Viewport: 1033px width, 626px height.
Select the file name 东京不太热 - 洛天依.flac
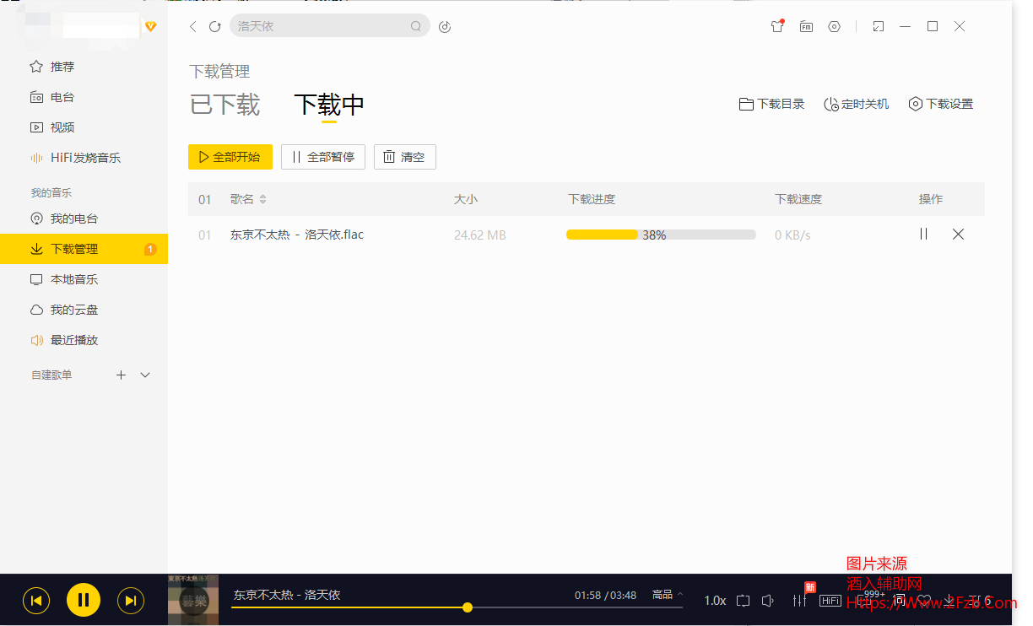tap(297, 235)
